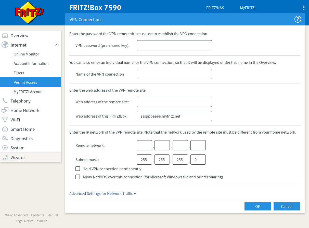Open the System menu
This screenshot has width=309, height=228.
(x=17, y=148)
